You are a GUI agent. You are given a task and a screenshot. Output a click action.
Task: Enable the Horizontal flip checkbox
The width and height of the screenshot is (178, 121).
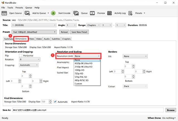(x=21, y=55)
